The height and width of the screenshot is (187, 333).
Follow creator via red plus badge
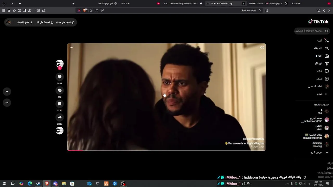60,68
